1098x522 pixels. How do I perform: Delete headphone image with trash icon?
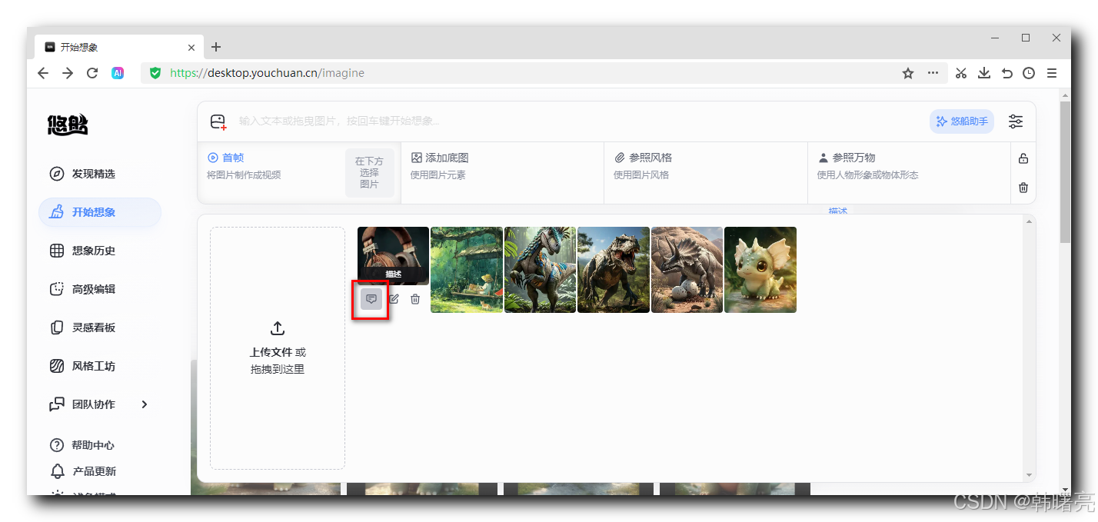tap(415, 299)
